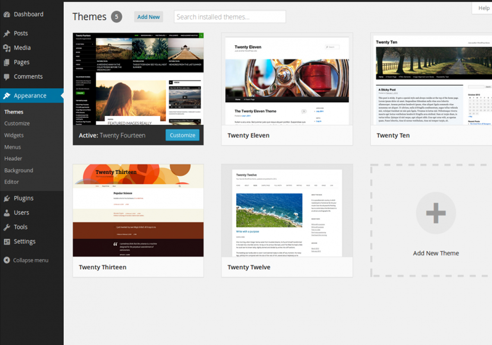Click the Posts pushpin icon
492x345 pixels.
click(x=6, y=34)
